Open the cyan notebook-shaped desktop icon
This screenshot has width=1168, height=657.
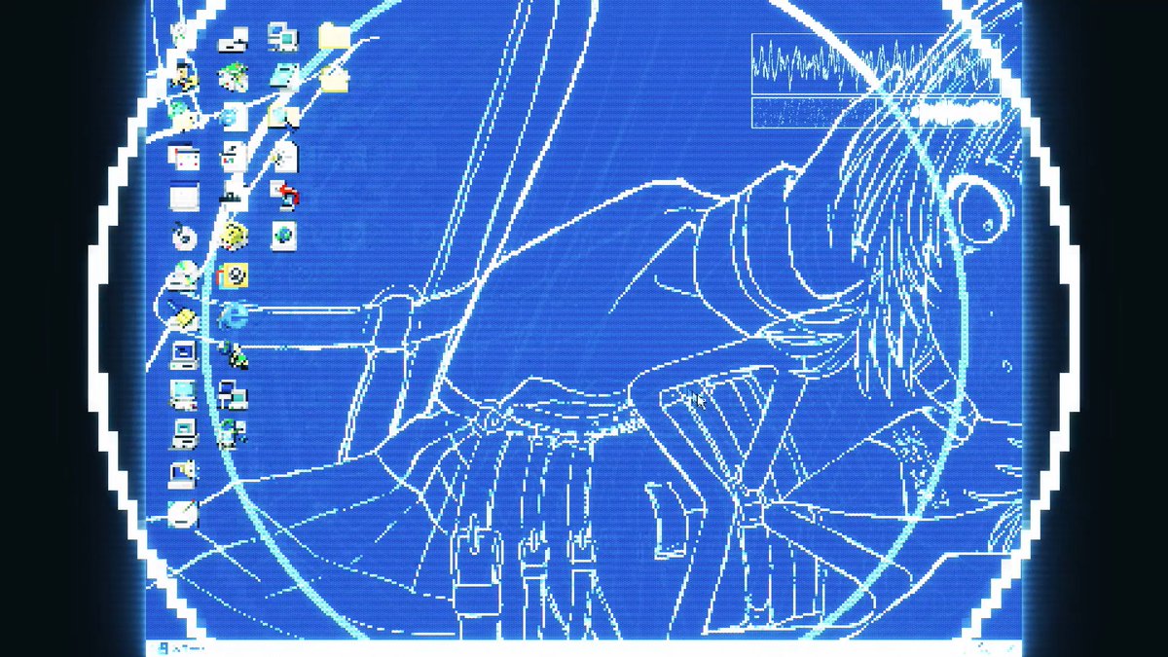click(283, 76)
